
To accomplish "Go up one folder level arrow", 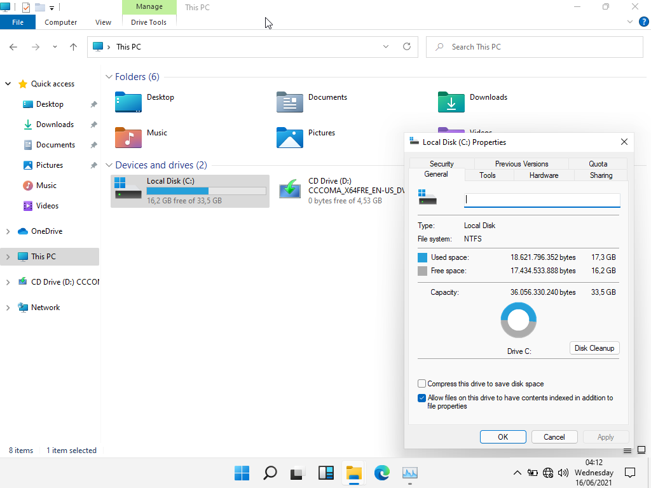I will [74, 47].
